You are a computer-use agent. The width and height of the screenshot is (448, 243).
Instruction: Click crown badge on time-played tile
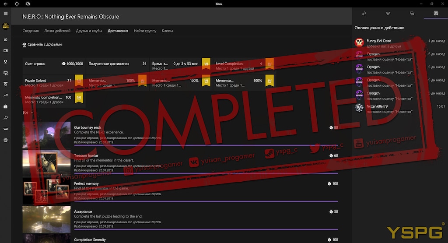pyautogui.click(x=206, y=64)
